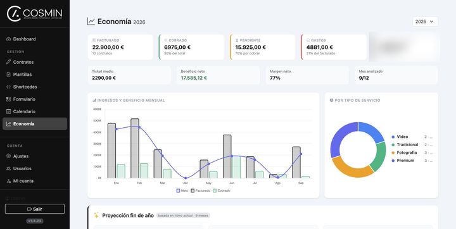Click the Abr label on chart axis
This screenshot has height=229, width=456.
pyautogui.click(x=186, y=183)
